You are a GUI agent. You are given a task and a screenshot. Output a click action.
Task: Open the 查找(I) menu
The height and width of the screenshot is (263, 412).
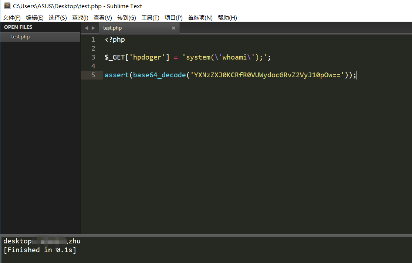click(x=80, y=18)
